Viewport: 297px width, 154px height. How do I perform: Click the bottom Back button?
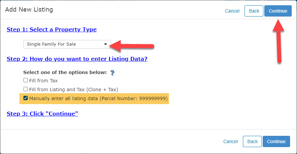coord(252,141)
